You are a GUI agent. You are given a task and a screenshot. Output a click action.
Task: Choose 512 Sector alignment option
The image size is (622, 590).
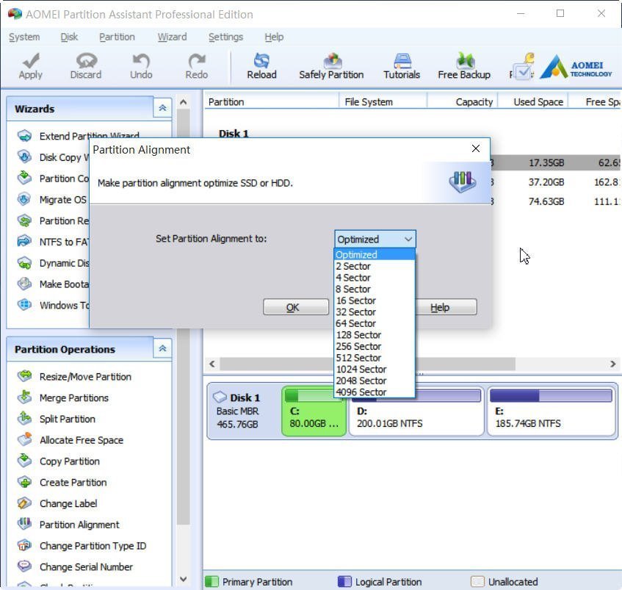pos(375,358)
